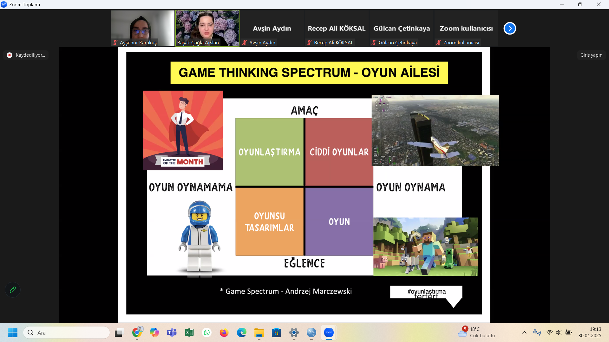Click flight simulator image on slide
609x342 pixels.
click(x=435, y=130)
